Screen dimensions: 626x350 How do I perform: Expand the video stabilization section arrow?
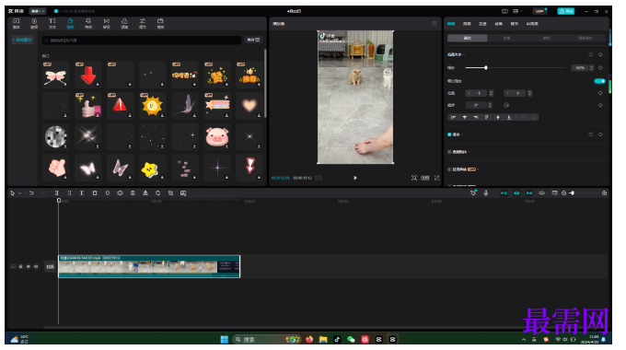pyautogui.click(x=469, y=152)
